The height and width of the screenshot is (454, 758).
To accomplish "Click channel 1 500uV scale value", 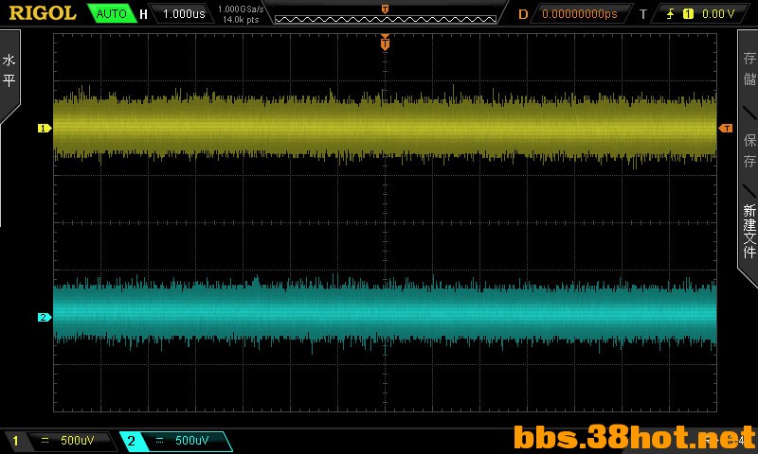I will click(x=78, y=441).
